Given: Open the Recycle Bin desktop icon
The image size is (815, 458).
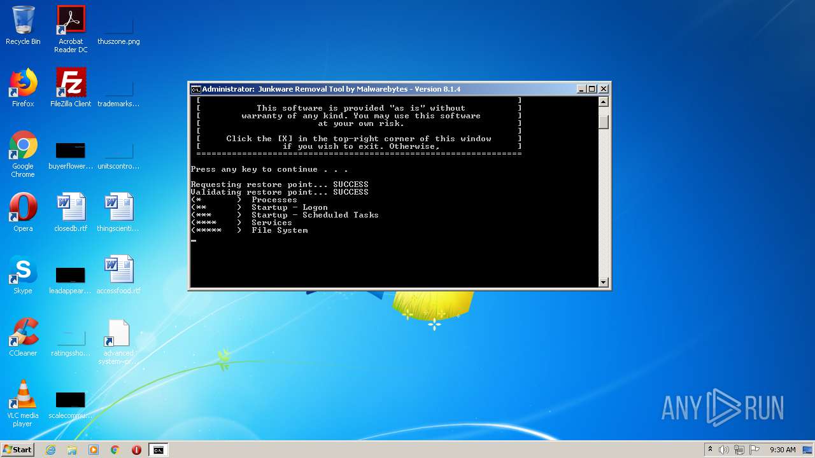Looking at the screenshot, I should pos(23,25).
